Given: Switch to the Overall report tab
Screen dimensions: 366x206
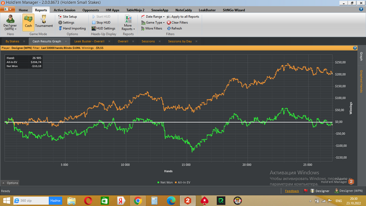Looking at the screenshot, I should (x=123, y=41).
